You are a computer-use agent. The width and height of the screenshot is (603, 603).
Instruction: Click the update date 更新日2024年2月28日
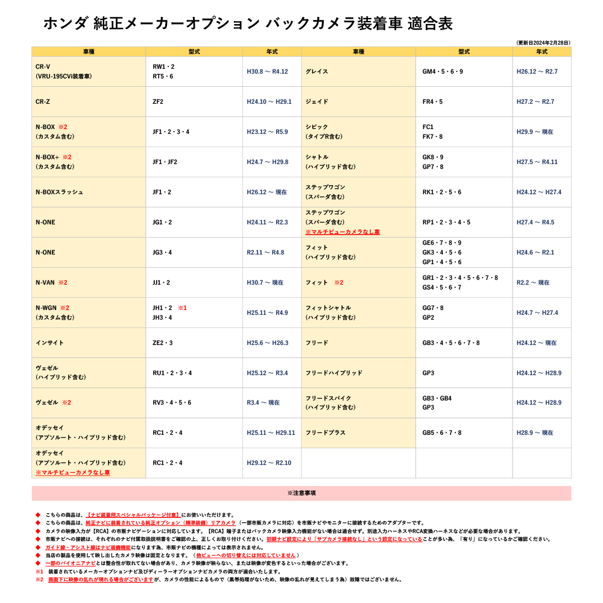pos(543,43)
